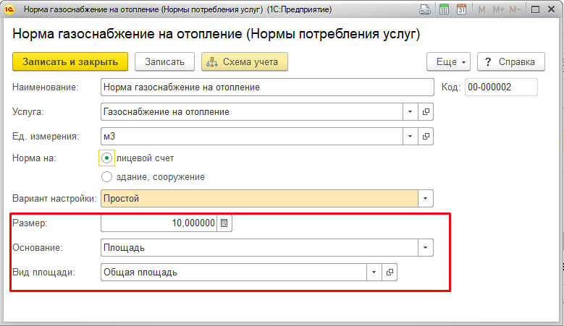Open the Еще menu
The height and width of the screenshot is (326, 564).
click(x=449, y=61)
